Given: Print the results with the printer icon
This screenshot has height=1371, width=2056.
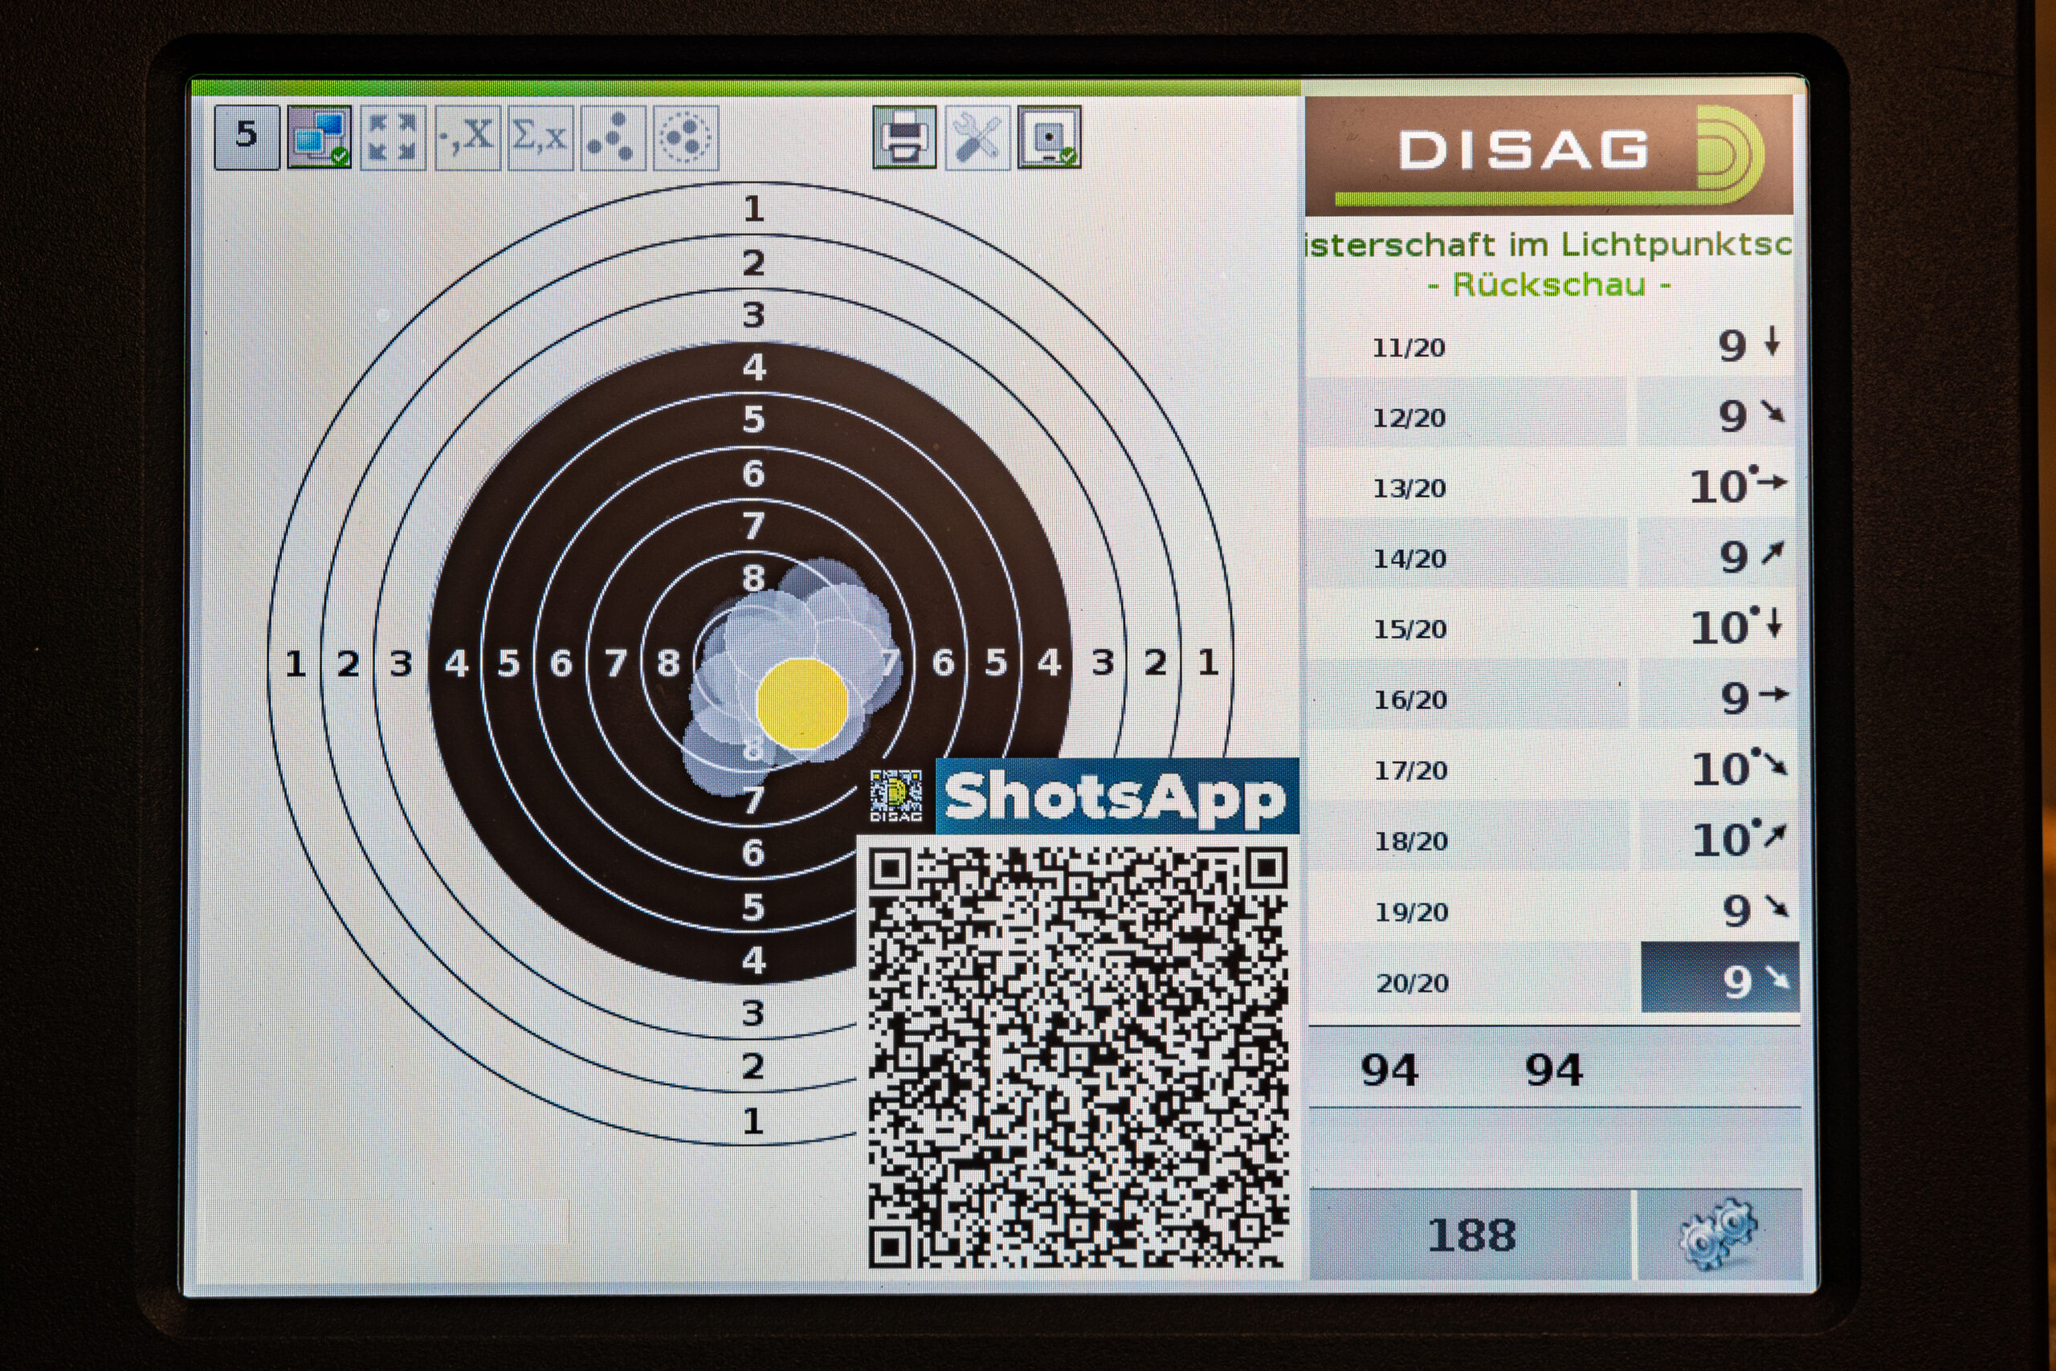Looking at the screenshot, I should click(x=904, y=137).
